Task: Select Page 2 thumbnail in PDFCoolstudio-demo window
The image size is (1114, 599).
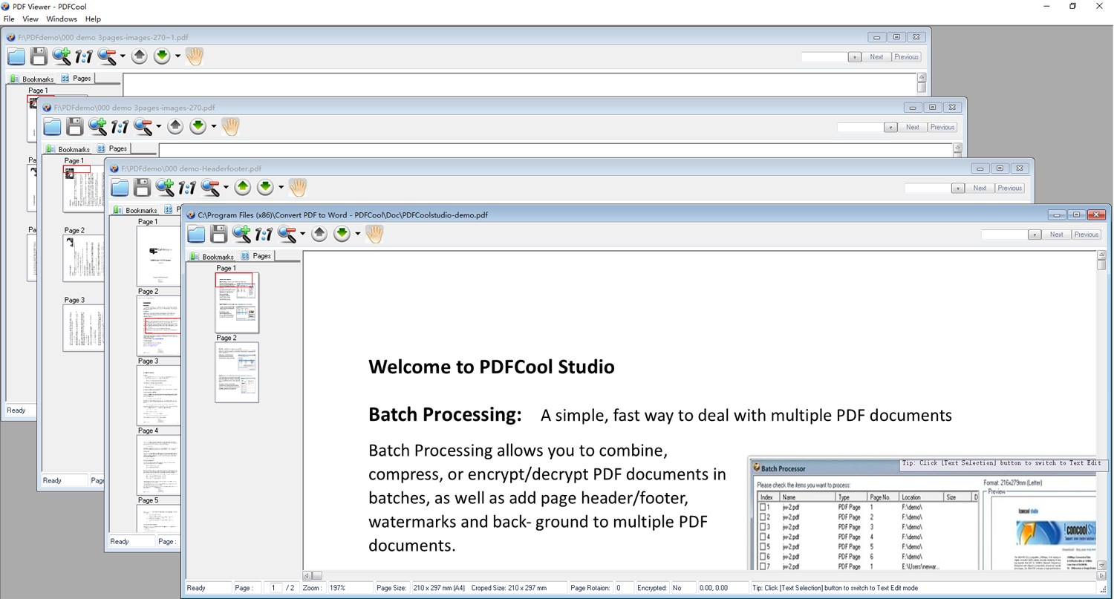Action: coord(237,372)
